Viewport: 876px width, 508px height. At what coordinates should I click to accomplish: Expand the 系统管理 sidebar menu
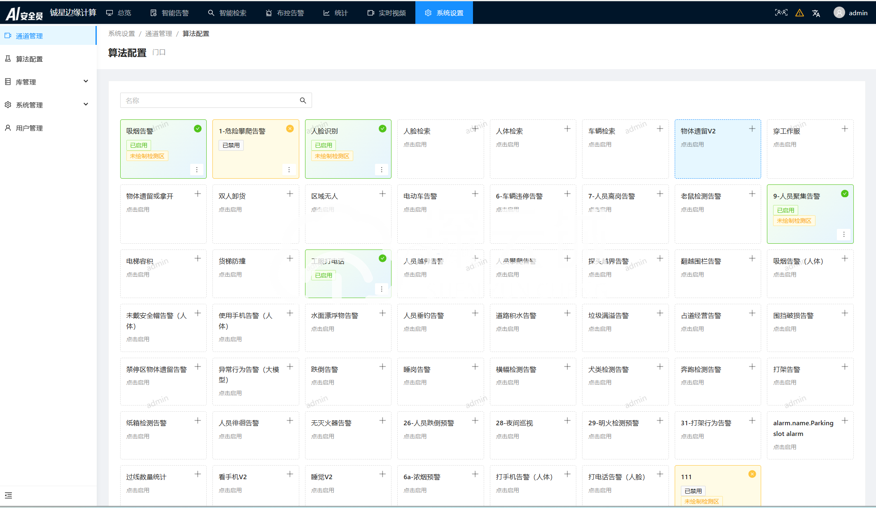[x=48, y=105]
